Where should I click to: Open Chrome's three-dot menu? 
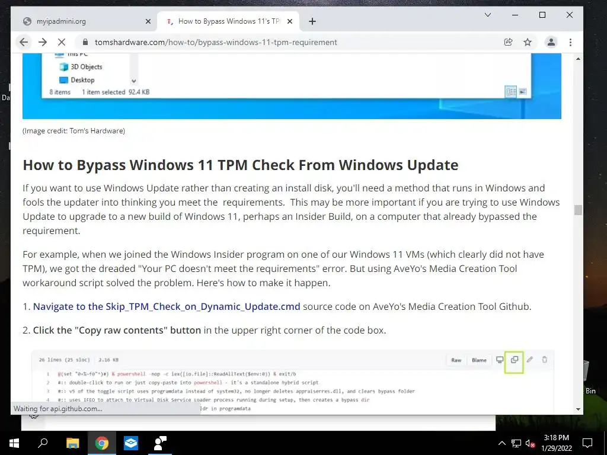(x=570, y=42)
